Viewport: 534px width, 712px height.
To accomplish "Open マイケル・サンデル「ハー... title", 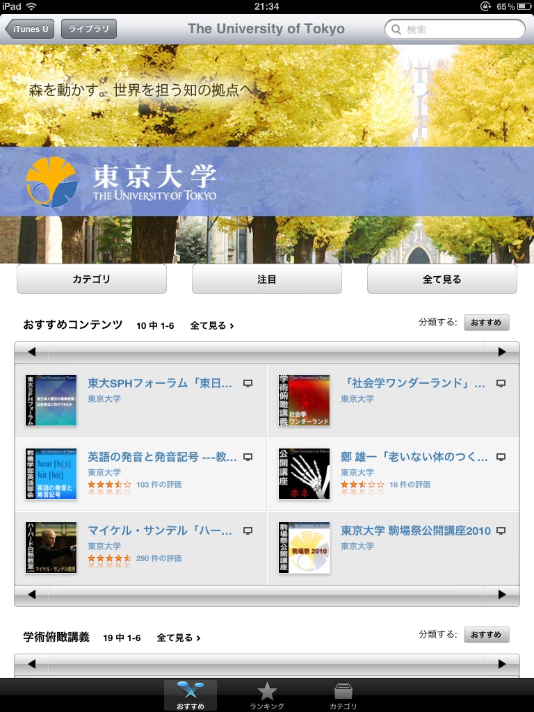I will tap(160, 531).
